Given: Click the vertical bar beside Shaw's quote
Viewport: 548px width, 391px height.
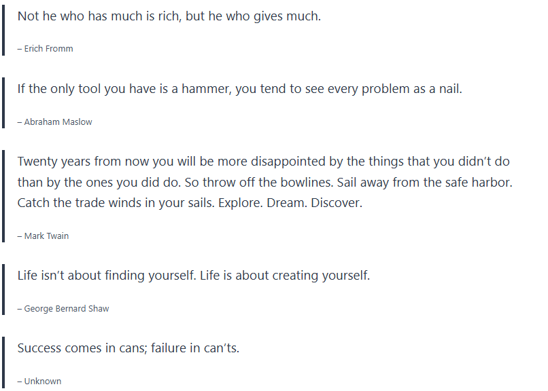Looking at the screenshot, I should (x=3, y=290).
